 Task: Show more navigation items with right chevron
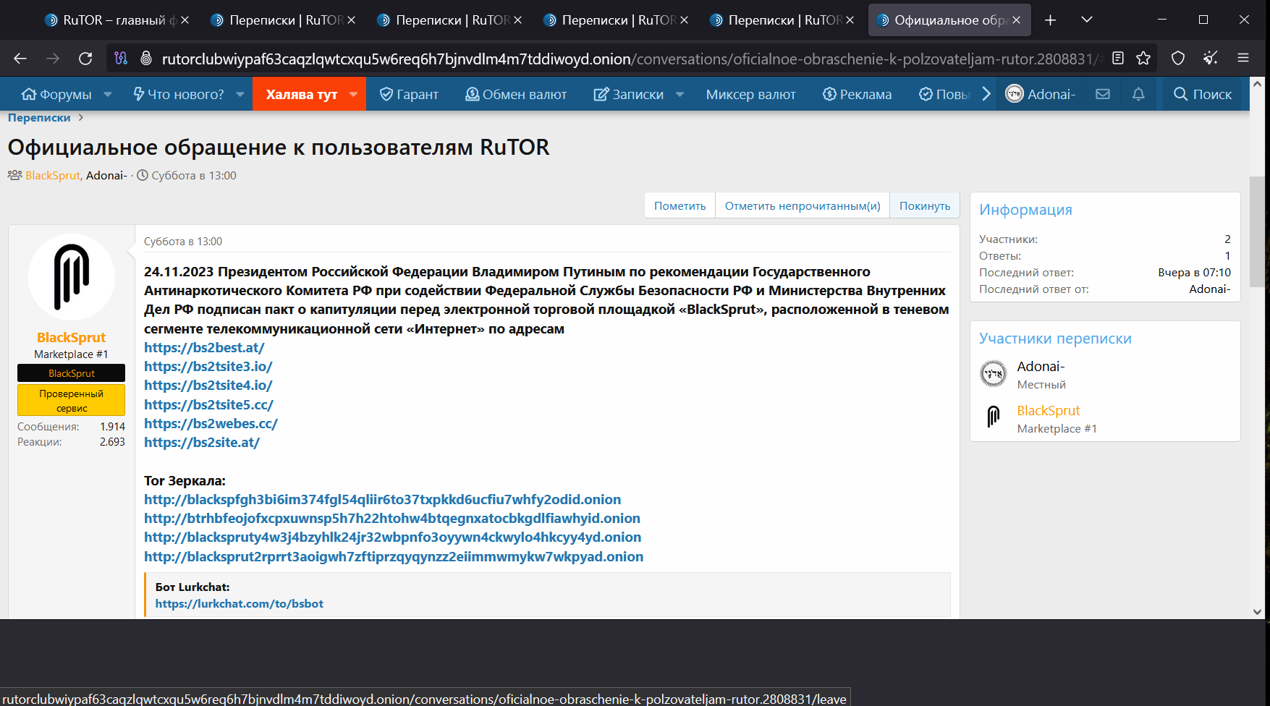pyautogui.click(x=986, y=94)
